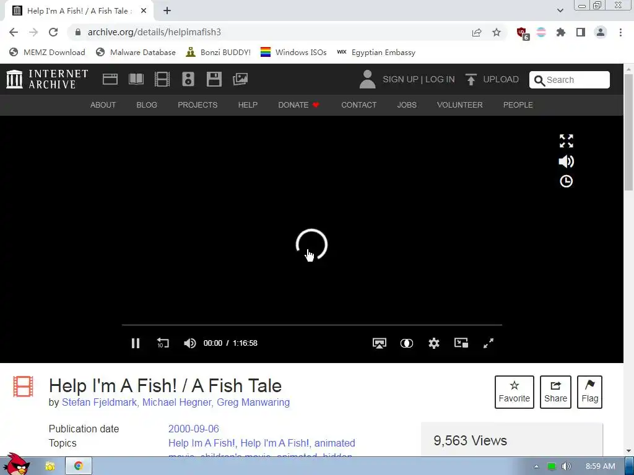634x475 pixels.
Task: Open the Software floppy disk icon
Action: pos(214,79)
